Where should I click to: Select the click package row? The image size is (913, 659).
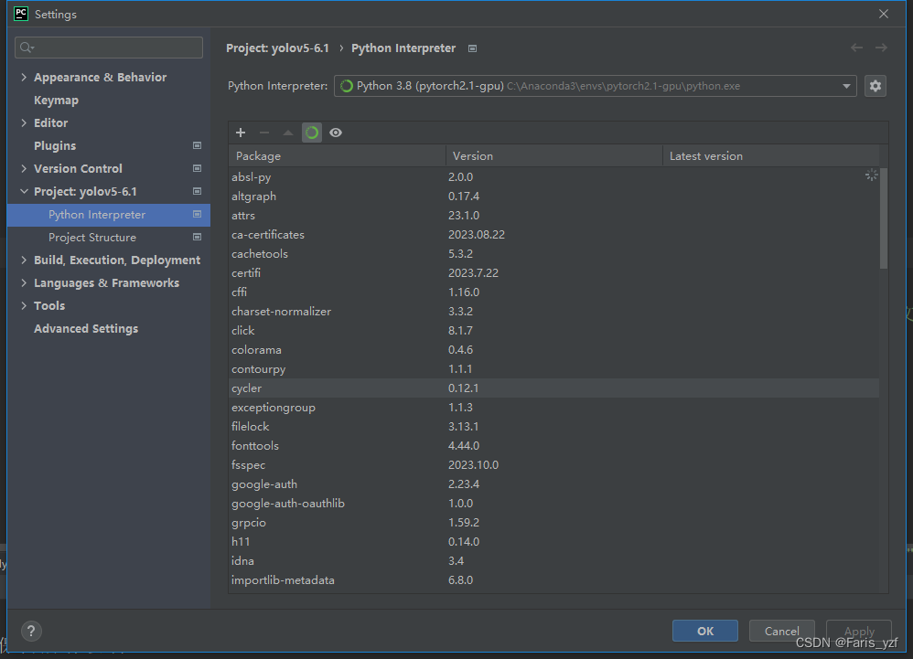pyautogui.click(x=553, y=330)
